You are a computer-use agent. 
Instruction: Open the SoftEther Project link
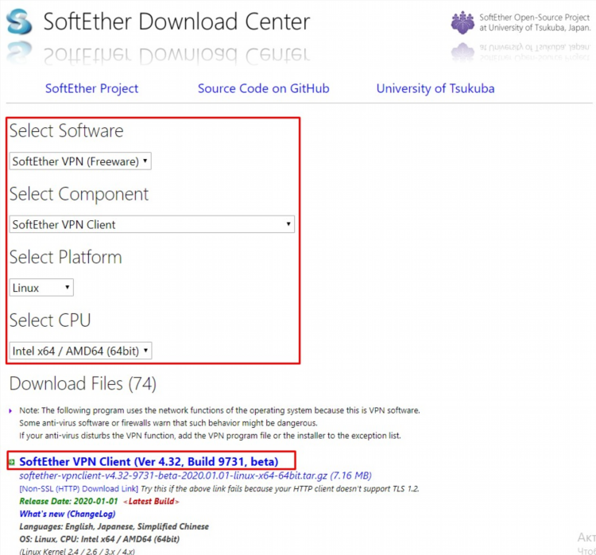pos(91,88)
